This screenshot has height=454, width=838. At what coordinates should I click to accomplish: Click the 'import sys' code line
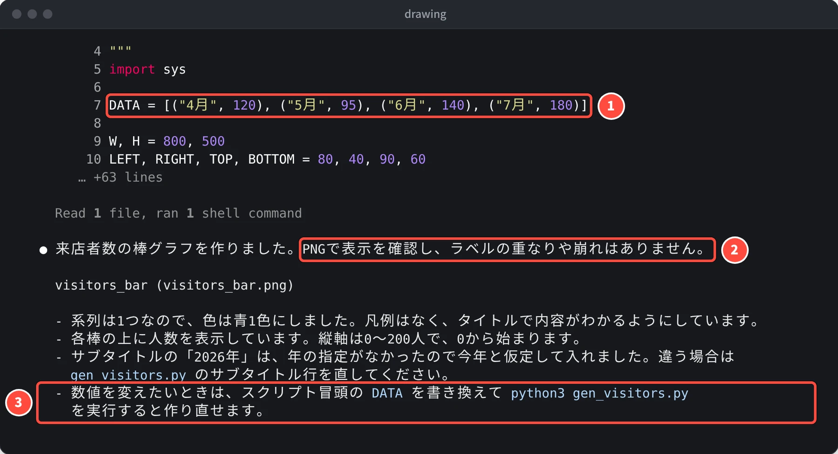coord(147,69)
